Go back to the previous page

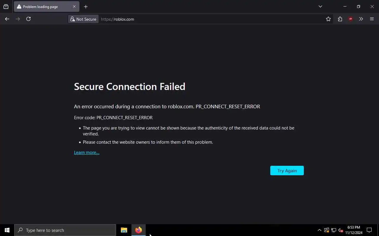7,19
